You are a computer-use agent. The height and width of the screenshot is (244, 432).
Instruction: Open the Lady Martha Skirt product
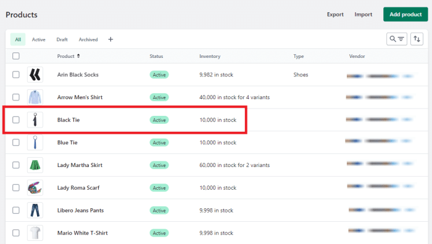click(x=80, y=165)
